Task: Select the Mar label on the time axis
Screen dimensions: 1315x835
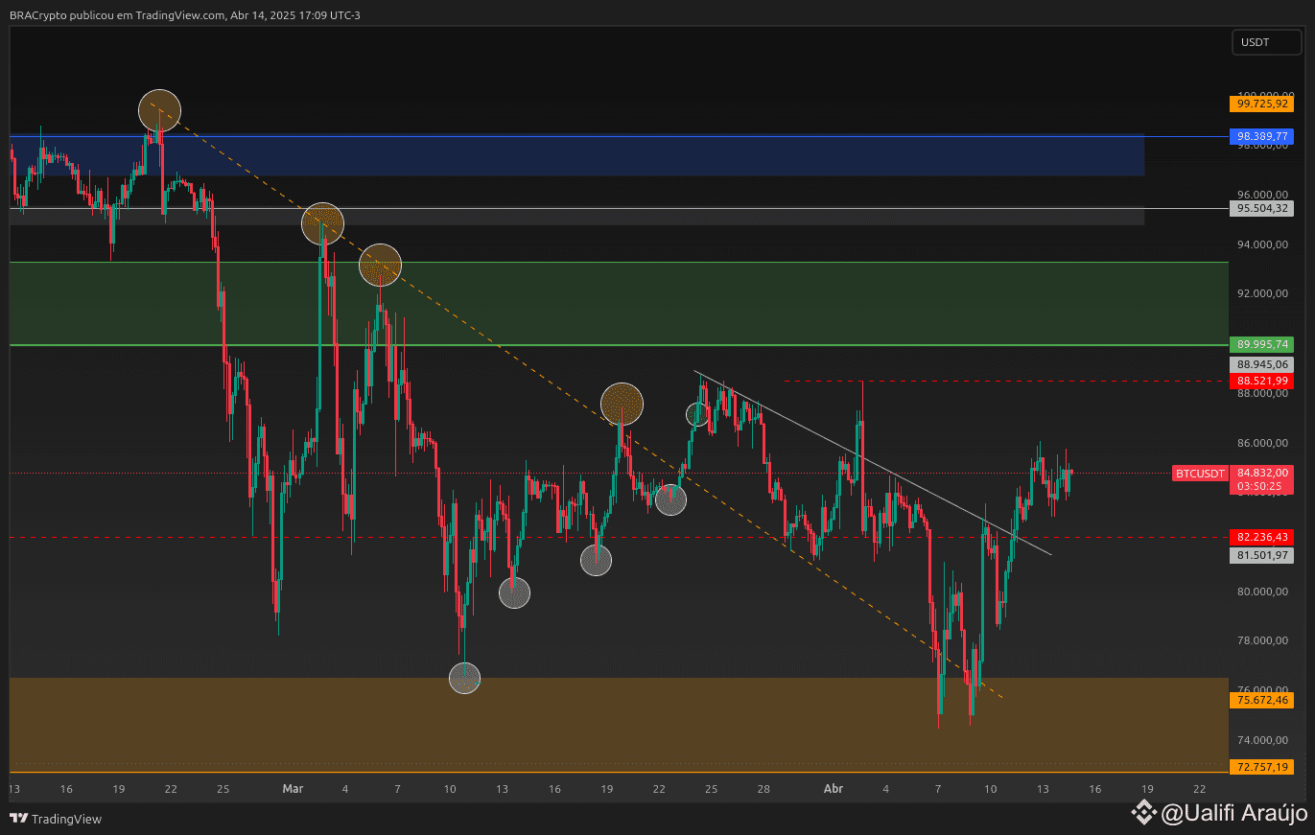Action: pyautogui.click(x=293, y=789)
